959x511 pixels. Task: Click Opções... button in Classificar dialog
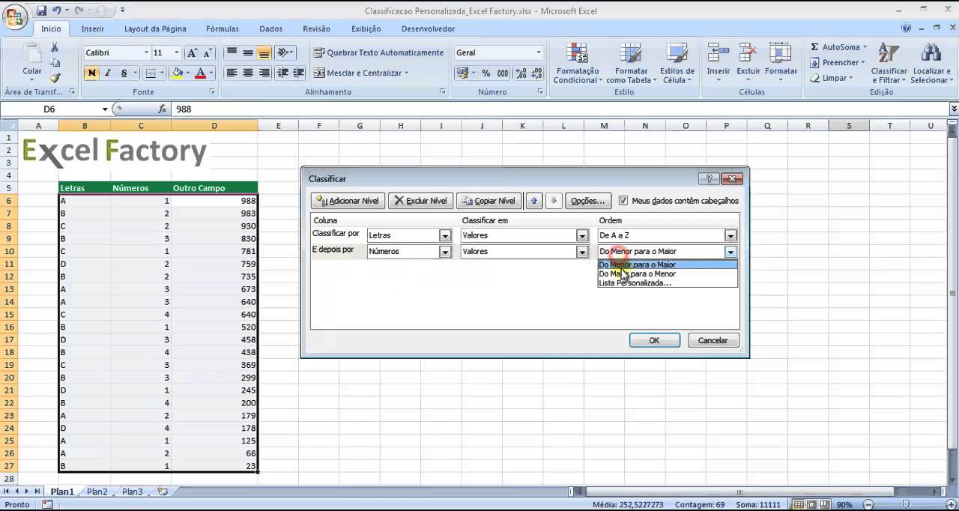587,201
